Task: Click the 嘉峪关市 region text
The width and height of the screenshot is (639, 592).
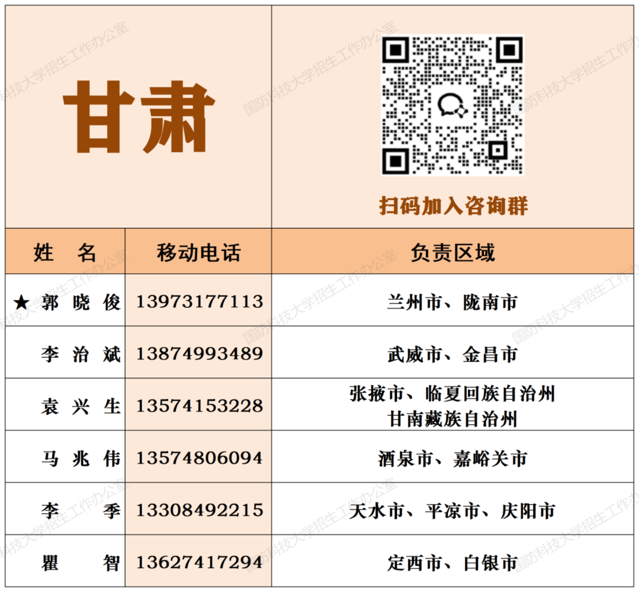Action: [490, 459]
